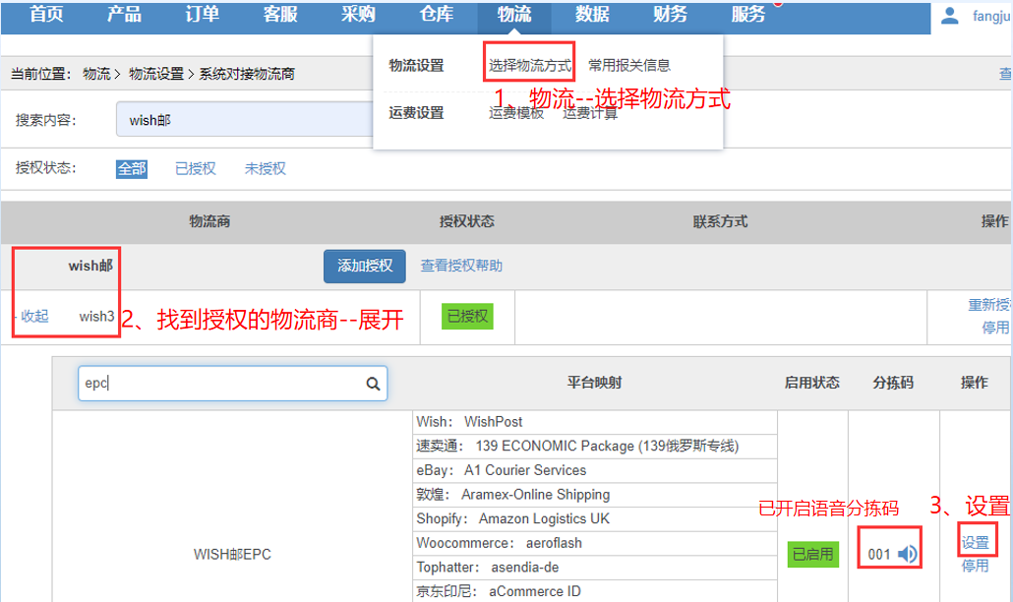Click the sorting code 001 value
Viewport: 1013px width, 602px height.
pos(879,554)
